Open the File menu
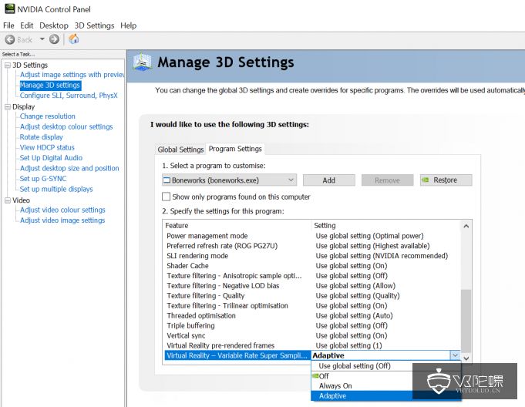Screen dimensions: 525x407 coord(8,25)
